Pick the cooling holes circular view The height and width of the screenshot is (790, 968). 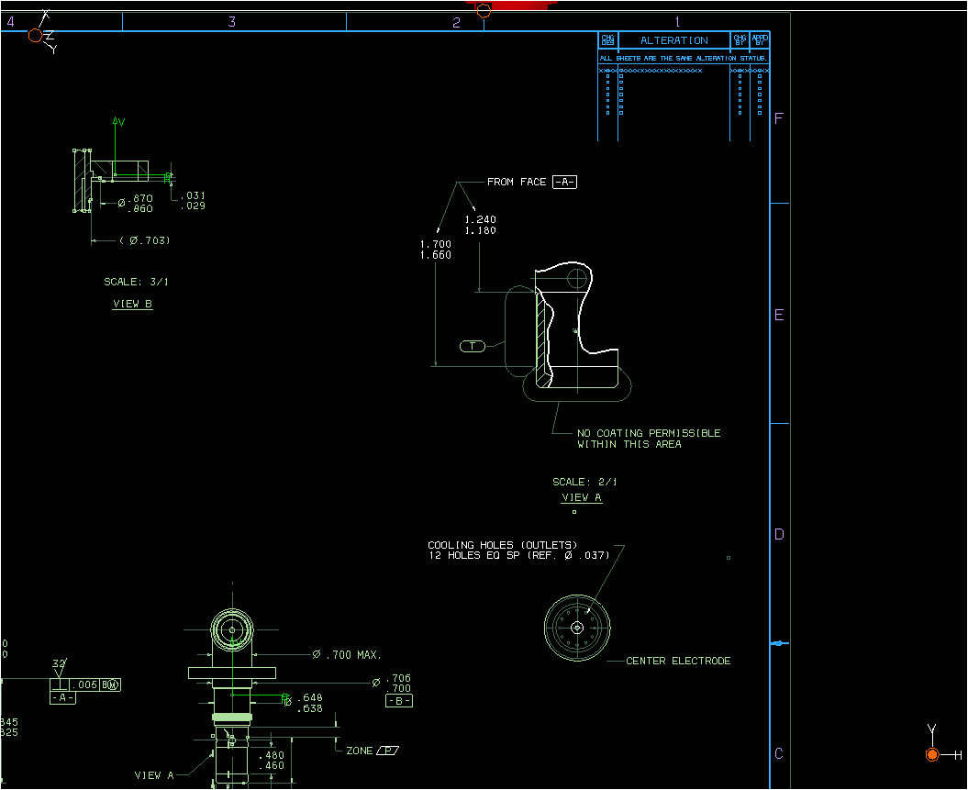click(x=577, y=628)
